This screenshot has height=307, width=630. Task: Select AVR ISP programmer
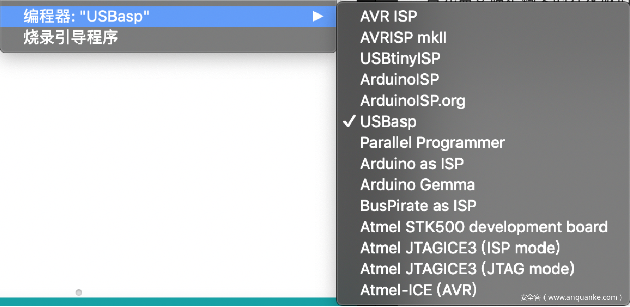[x=388, y=16]
